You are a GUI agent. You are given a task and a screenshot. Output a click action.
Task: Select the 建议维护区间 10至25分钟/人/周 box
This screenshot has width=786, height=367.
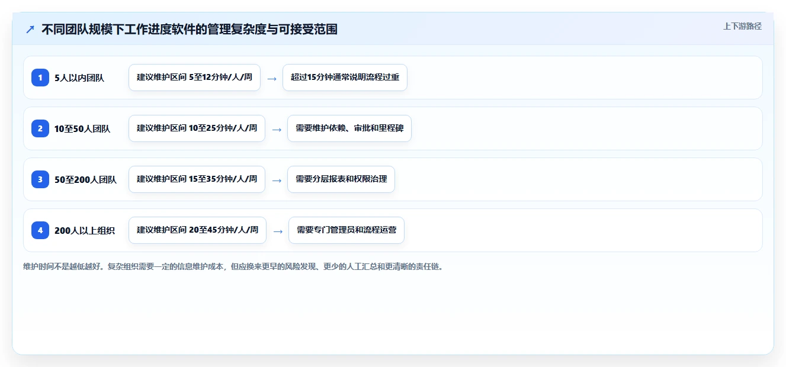197,128
